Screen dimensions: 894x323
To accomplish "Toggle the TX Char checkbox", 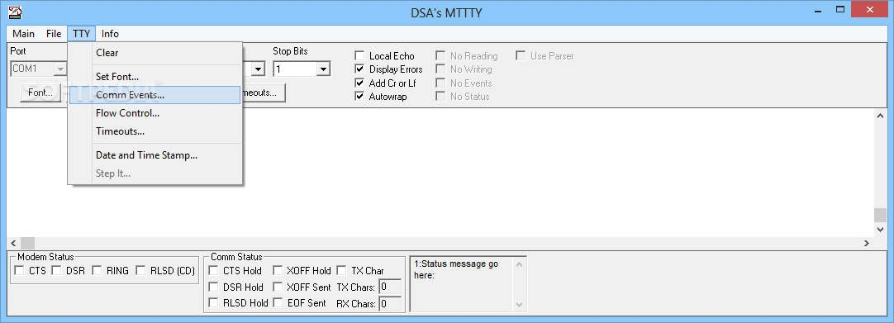I will click(342, 271).
